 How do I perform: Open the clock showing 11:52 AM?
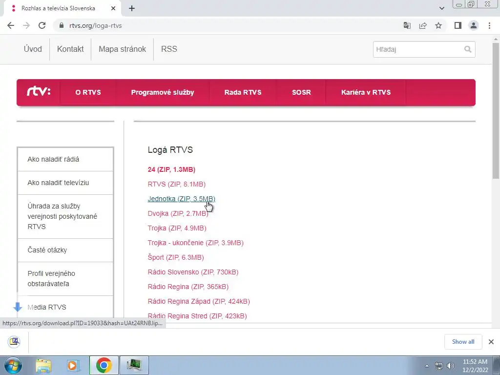pyautogui.click(x=475, y=365)
